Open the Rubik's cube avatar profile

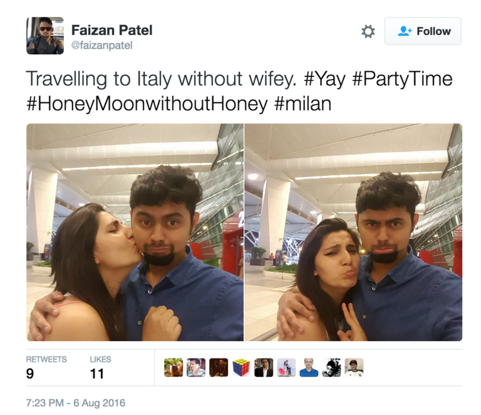pyautogui.click(x=241, y=367)
